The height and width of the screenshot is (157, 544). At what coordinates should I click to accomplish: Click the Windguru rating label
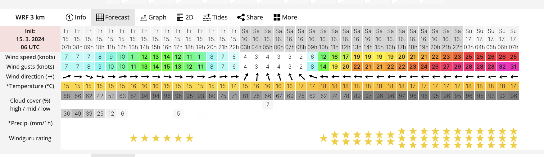(x=30, y=138)
